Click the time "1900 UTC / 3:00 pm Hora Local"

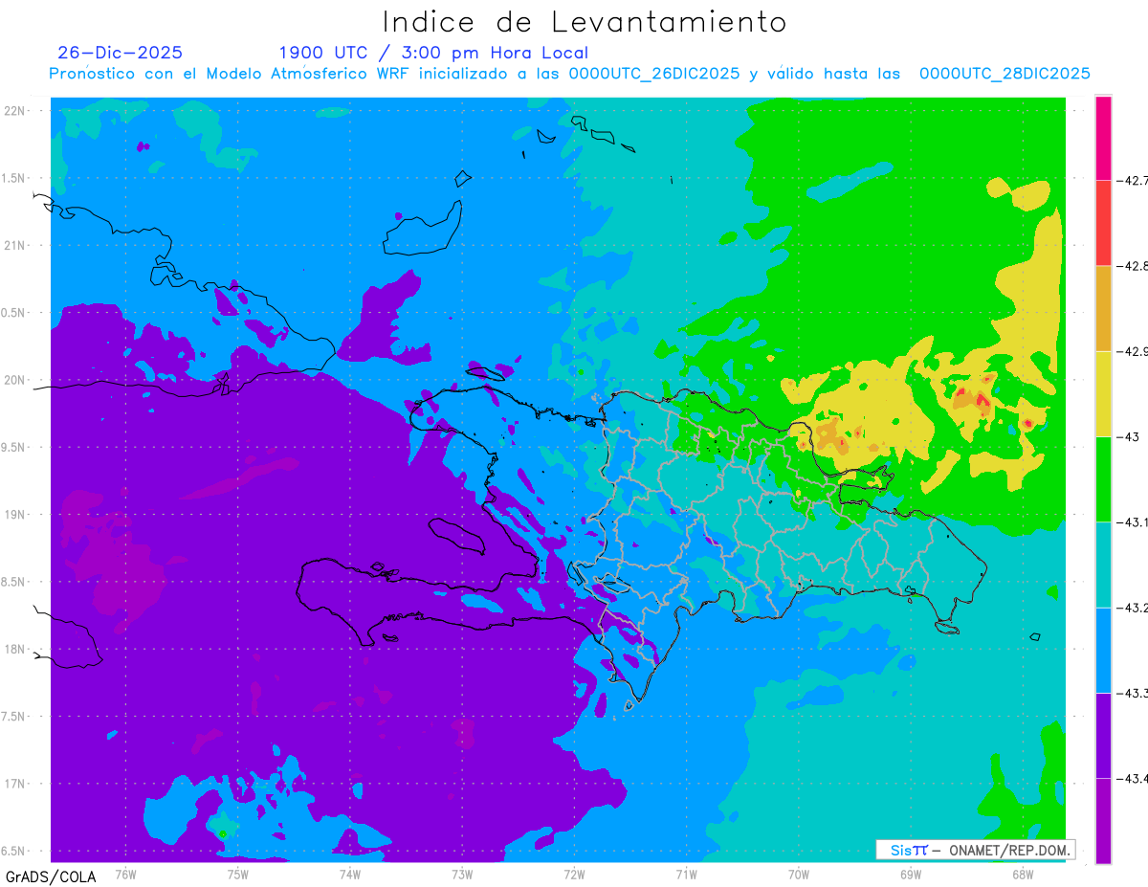click(433, 54)
